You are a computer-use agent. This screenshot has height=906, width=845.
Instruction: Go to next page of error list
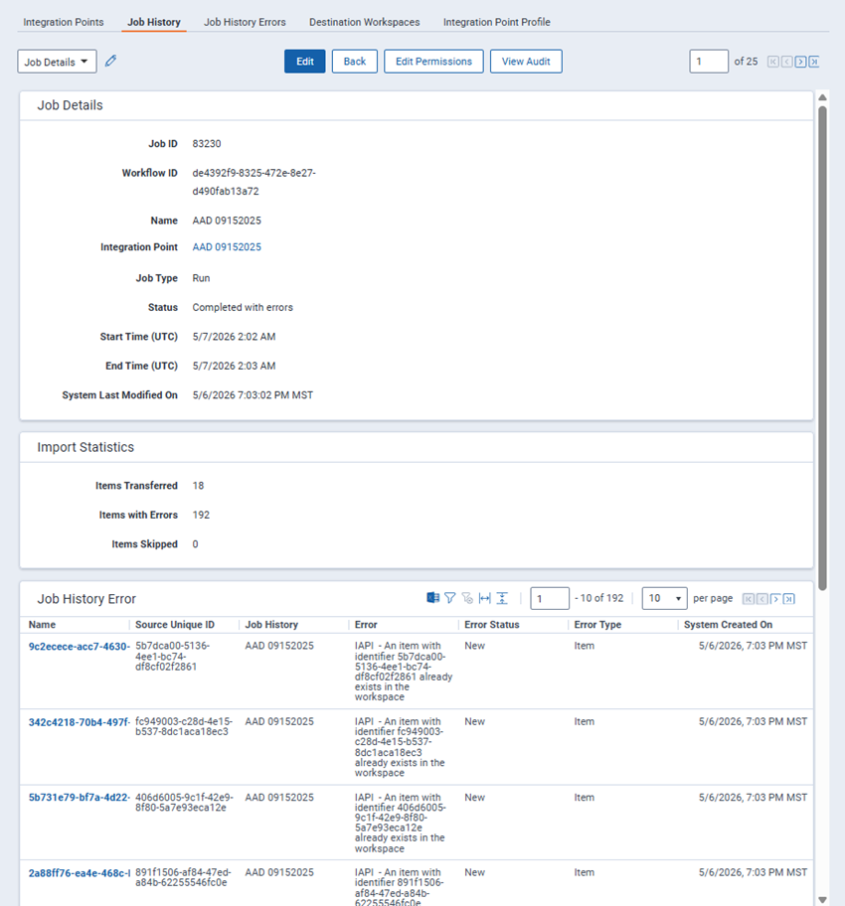coord(775,599)
